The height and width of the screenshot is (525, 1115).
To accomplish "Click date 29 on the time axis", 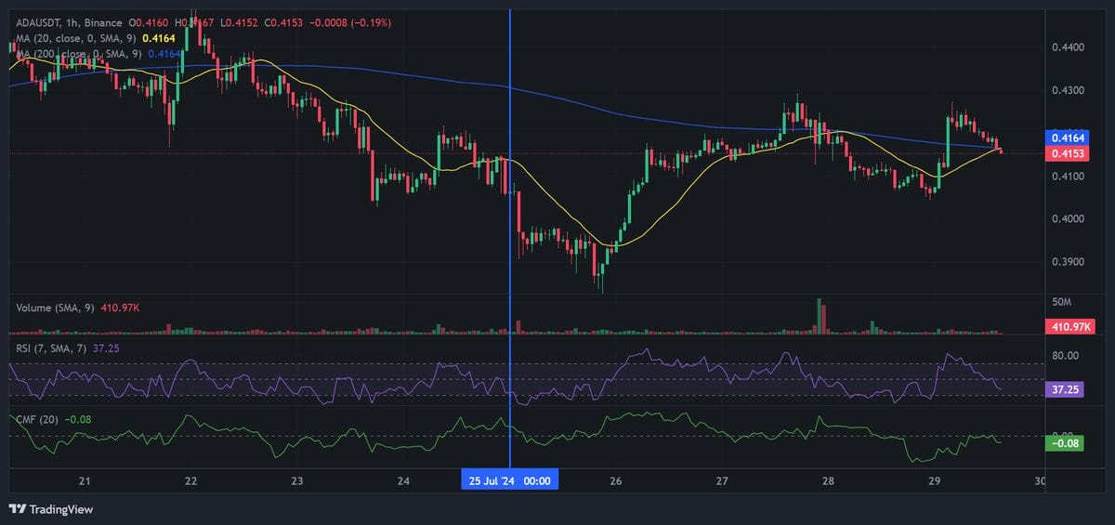I will [935, 481].
